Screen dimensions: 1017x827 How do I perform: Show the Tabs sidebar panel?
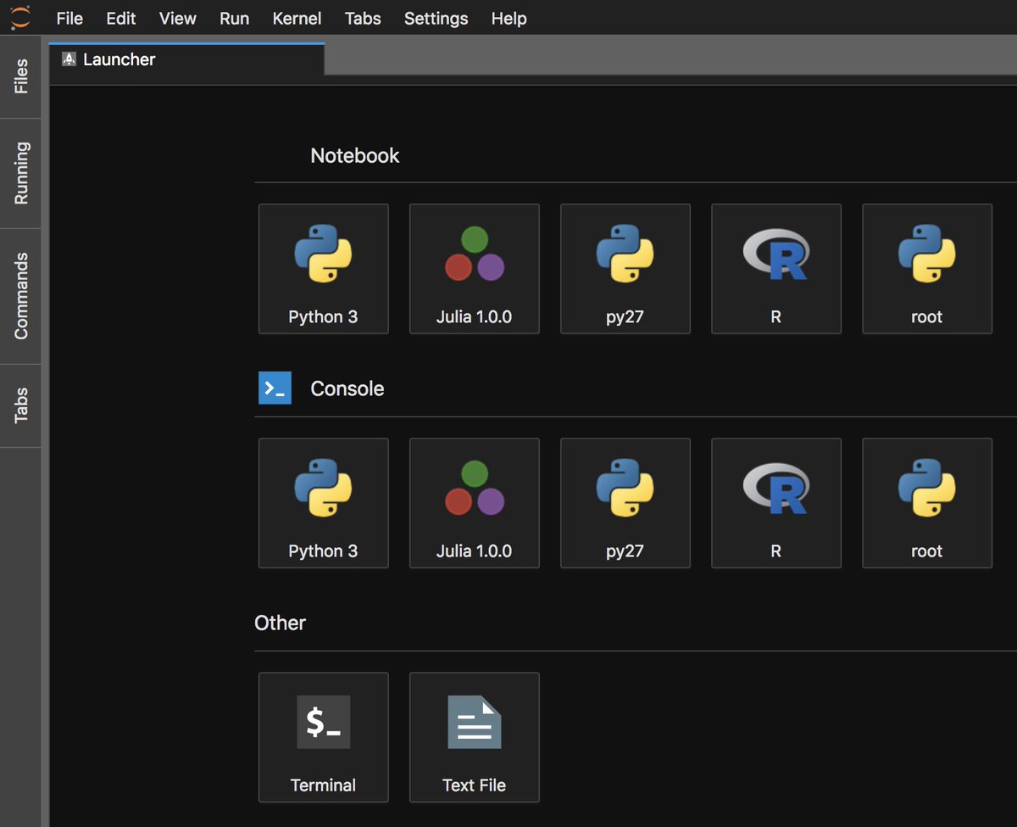[x=20, y=405]
